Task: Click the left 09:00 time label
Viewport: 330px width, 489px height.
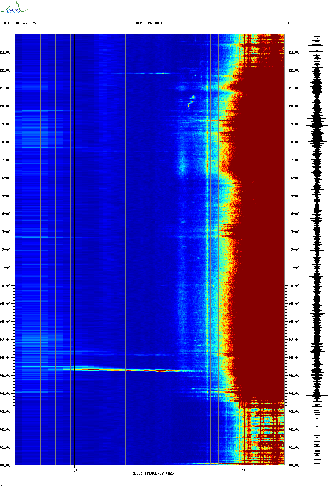Action: point(5,304)
